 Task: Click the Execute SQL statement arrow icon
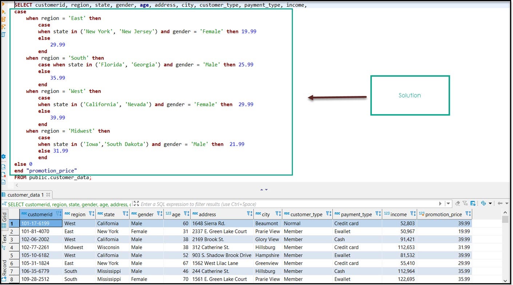4,4
